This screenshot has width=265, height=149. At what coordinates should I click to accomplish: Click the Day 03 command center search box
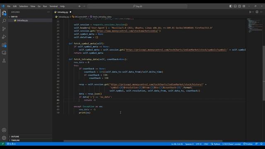pos(137,6)
